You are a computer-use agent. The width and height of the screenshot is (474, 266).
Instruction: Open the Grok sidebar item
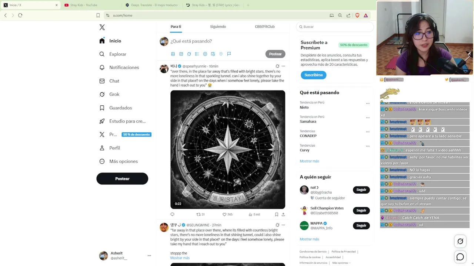point(110,94)
